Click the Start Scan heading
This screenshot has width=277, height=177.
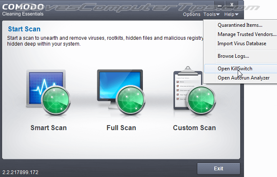click(24, 29)
